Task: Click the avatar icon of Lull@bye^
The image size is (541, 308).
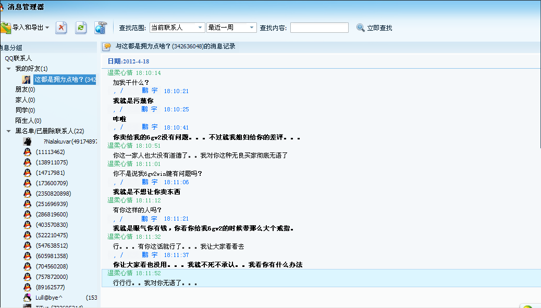Action: (27, 298)
